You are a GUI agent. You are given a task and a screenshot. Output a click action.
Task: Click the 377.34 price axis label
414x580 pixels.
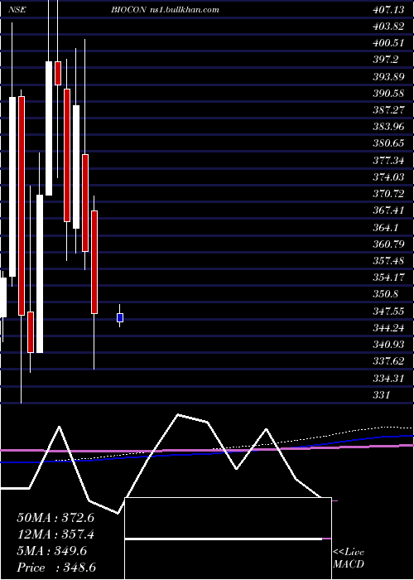coord(388,160)
